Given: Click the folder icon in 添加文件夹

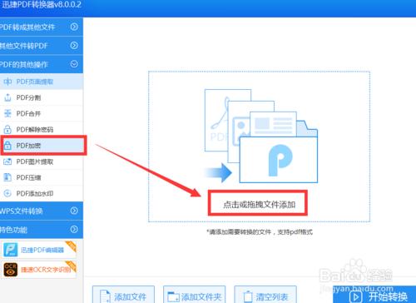Looking at the screenshot, I should [174, 296].
